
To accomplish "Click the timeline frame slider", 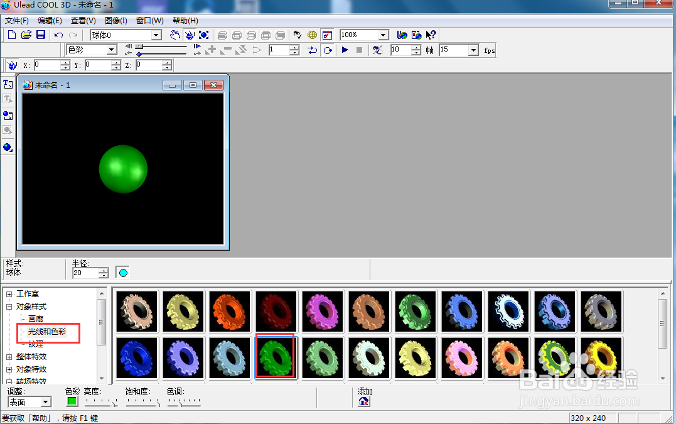I will click(162, 46).
